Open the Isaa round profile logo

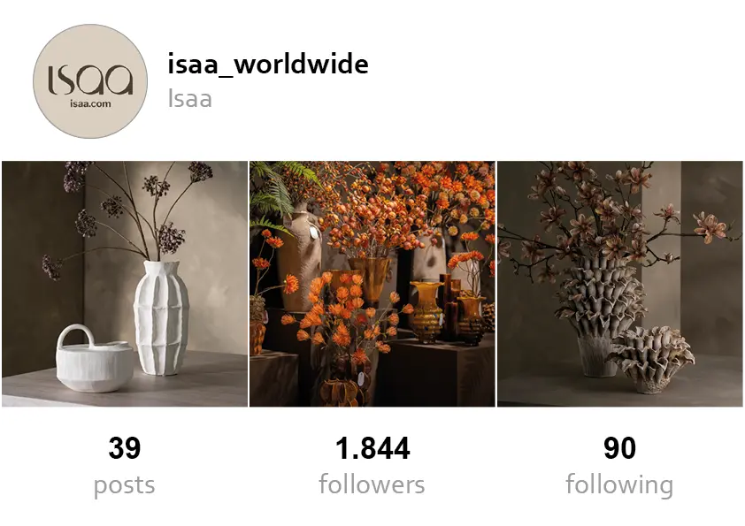[90, 81]
